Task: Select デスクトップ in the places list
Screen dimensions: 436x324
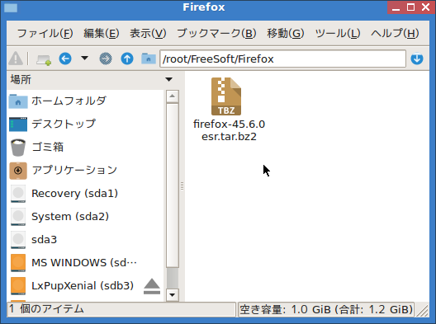Action: [x=85, y=124]
